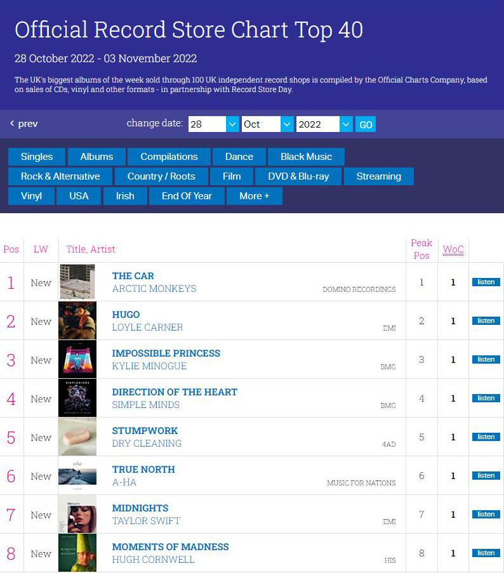Select Rock & Alternative chart
504x573 pixels.
click(60, 176)
